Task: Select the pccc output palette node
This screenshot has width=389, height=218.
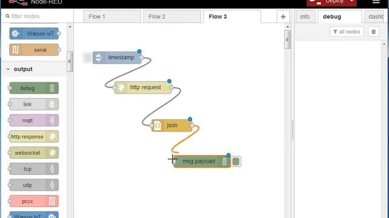Action: (x=34, y=201)
